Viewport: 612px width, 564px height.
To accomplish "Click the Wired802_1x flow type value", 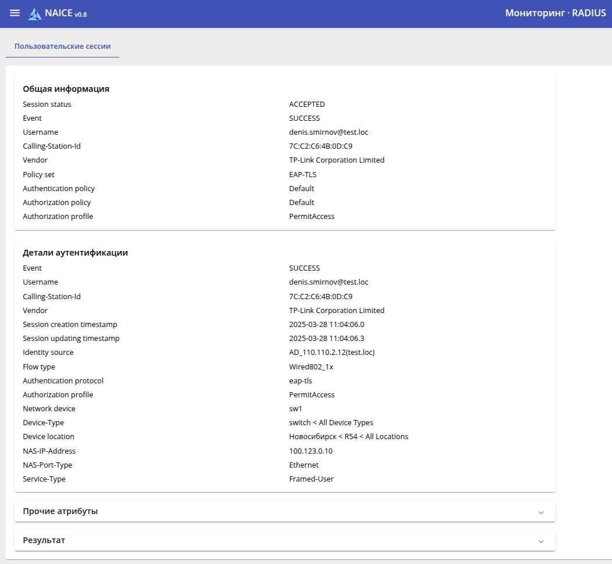I will point(311,367).
